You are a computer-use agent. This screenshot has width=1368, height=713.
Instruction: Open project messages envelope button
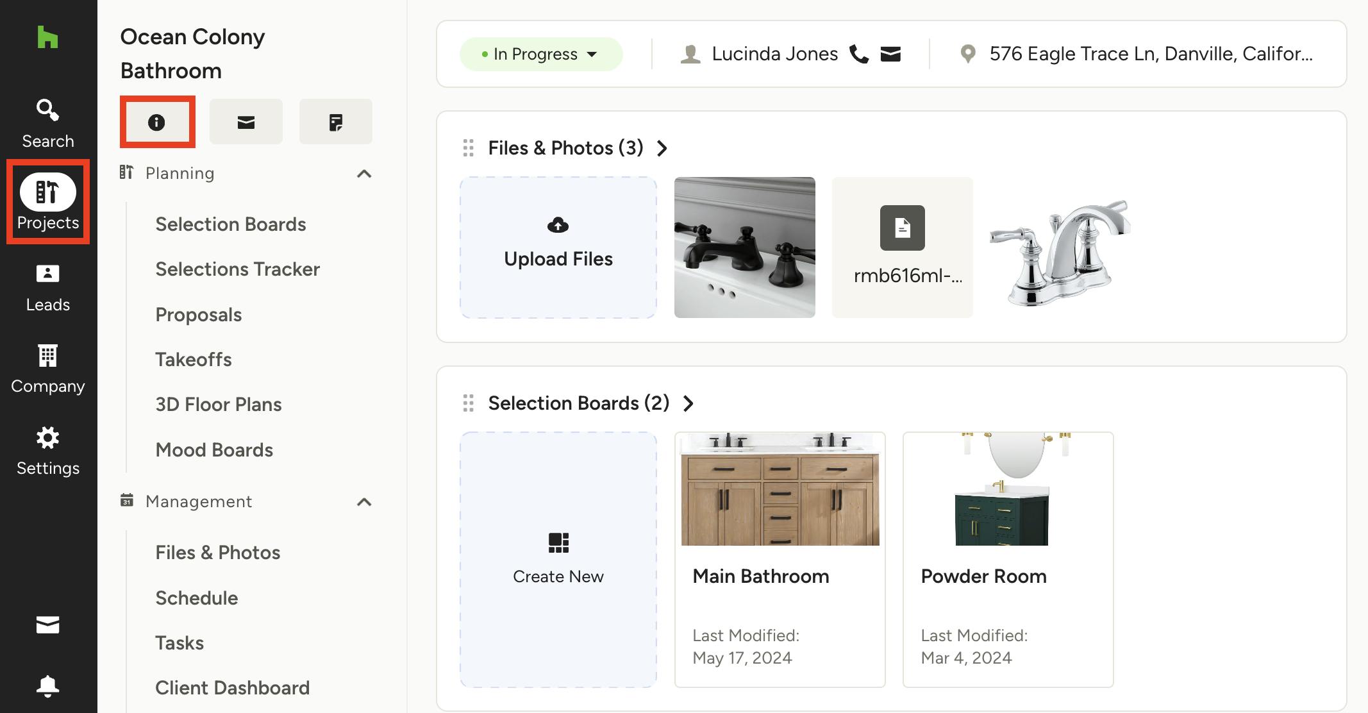tap(246, 122)
